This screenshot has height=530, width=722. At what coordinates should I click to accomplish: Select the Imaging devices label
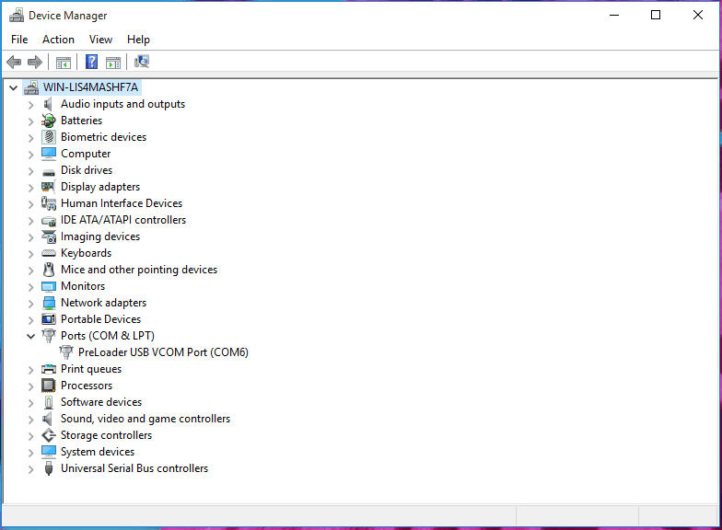(x=100, y=236)
